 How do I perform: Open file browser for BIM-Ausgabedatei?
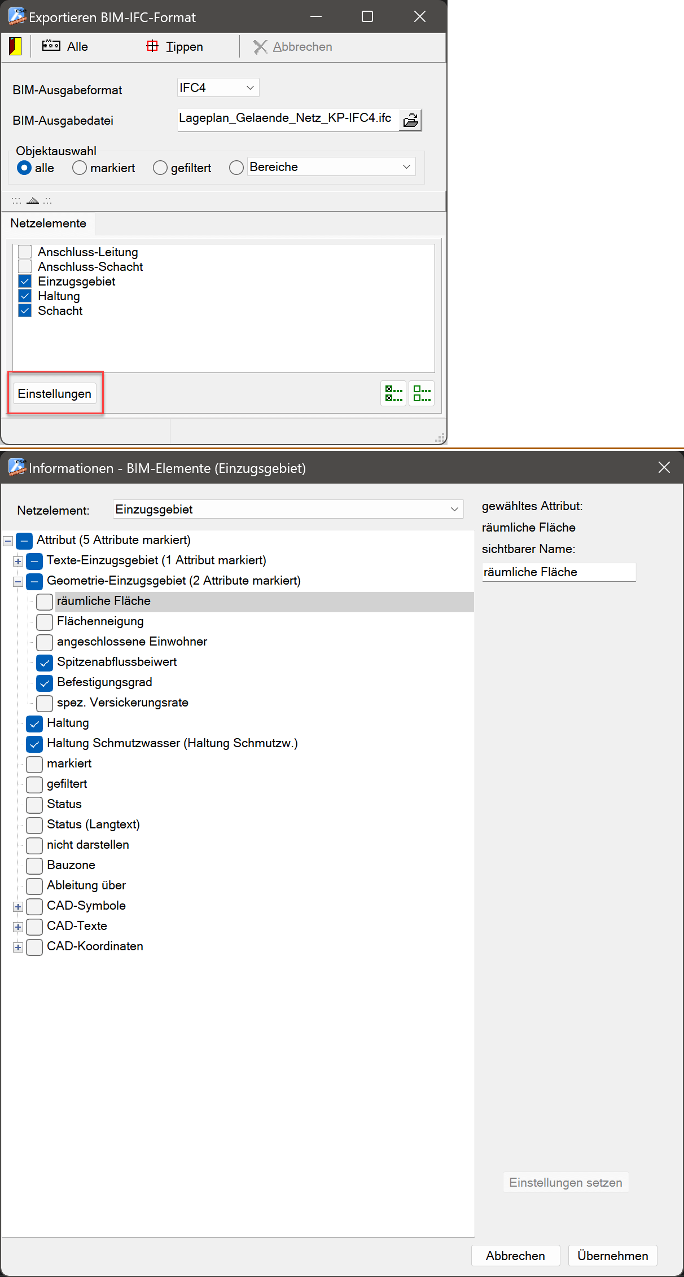click(410, 120)
